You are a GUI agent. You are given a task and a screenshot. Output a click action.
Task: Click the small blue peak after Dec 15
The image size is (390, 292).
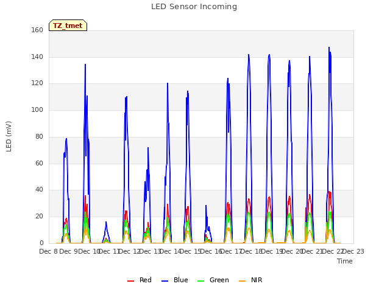[x=206, y=206]
